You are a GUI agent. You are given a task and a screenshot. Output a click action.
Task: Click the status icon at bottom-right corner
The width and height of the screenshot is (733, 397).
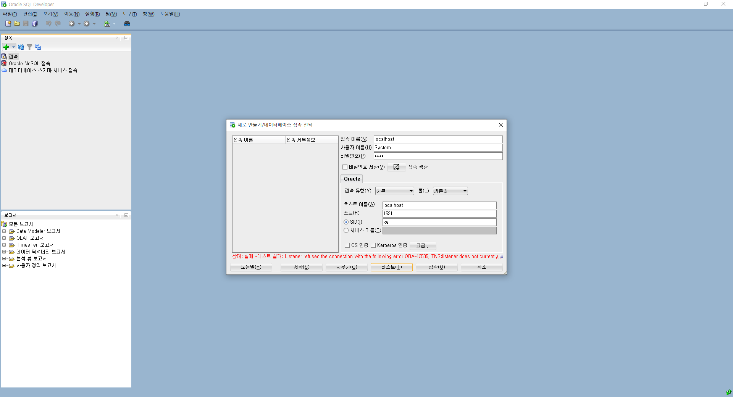pos(728,392)
